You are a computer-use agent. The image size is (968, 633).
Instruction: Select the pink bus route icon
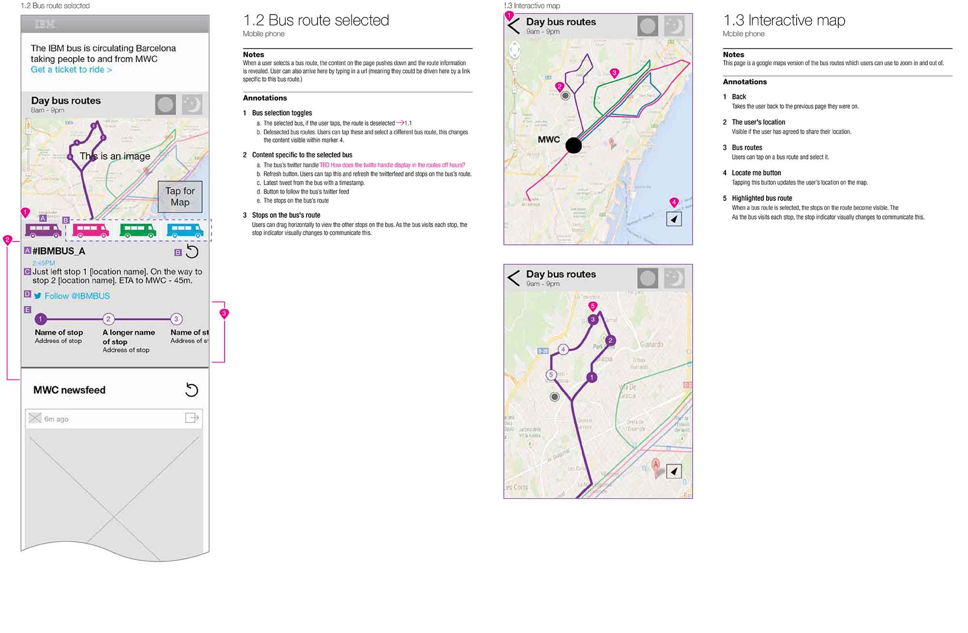click(x=91, y=230)
